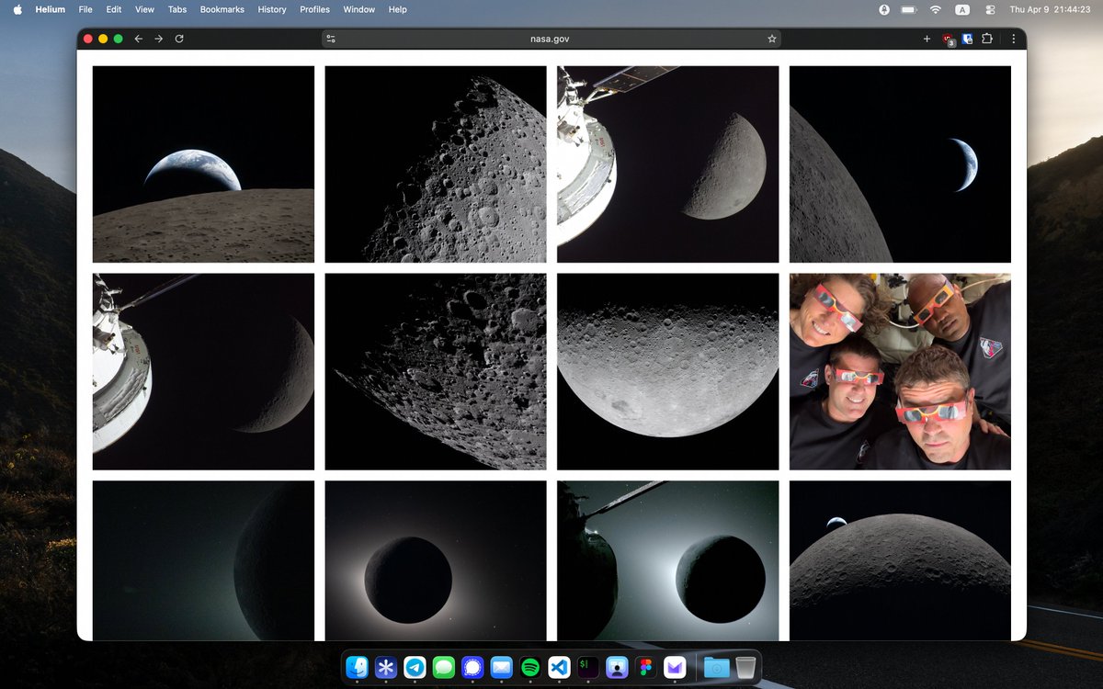This screenshot has width=1103, height=689.
Task: Open the View menu
Action: click(144, 9)
